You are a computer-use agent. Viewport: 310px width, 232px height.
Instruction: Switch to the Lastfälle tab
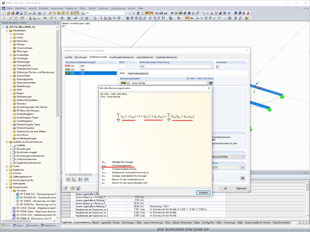tap(69, 57)
